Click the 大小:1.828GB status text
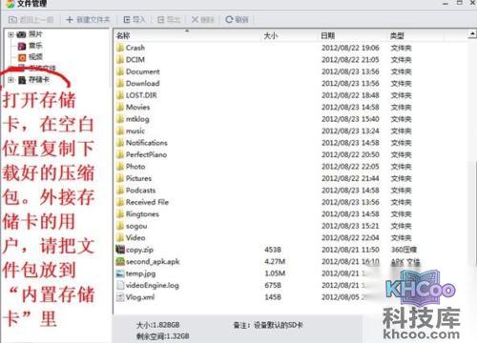The image size is (477, 343). 157,325
